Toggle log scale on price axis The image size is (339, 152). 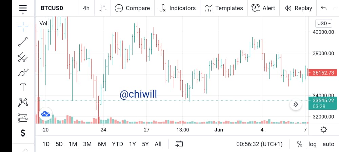pyautogui.click(x=313, y=144)
